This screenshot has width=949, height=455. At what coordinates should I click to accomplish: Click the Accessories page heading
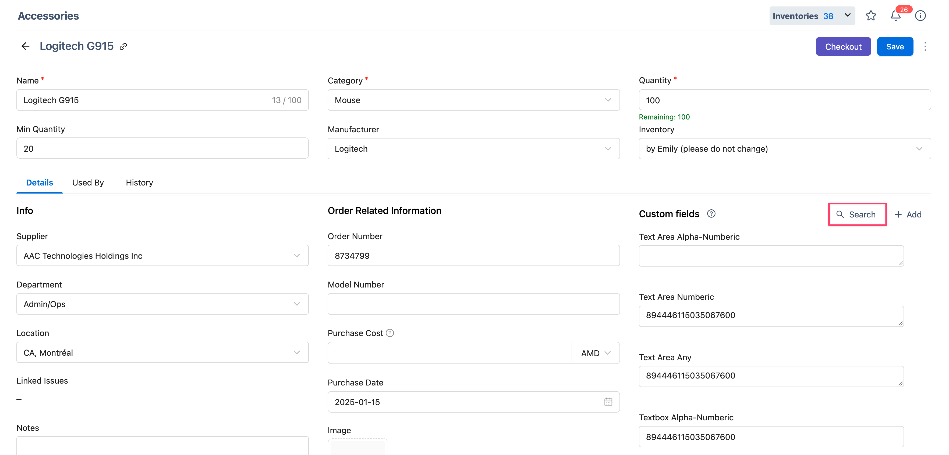(48, 16)
